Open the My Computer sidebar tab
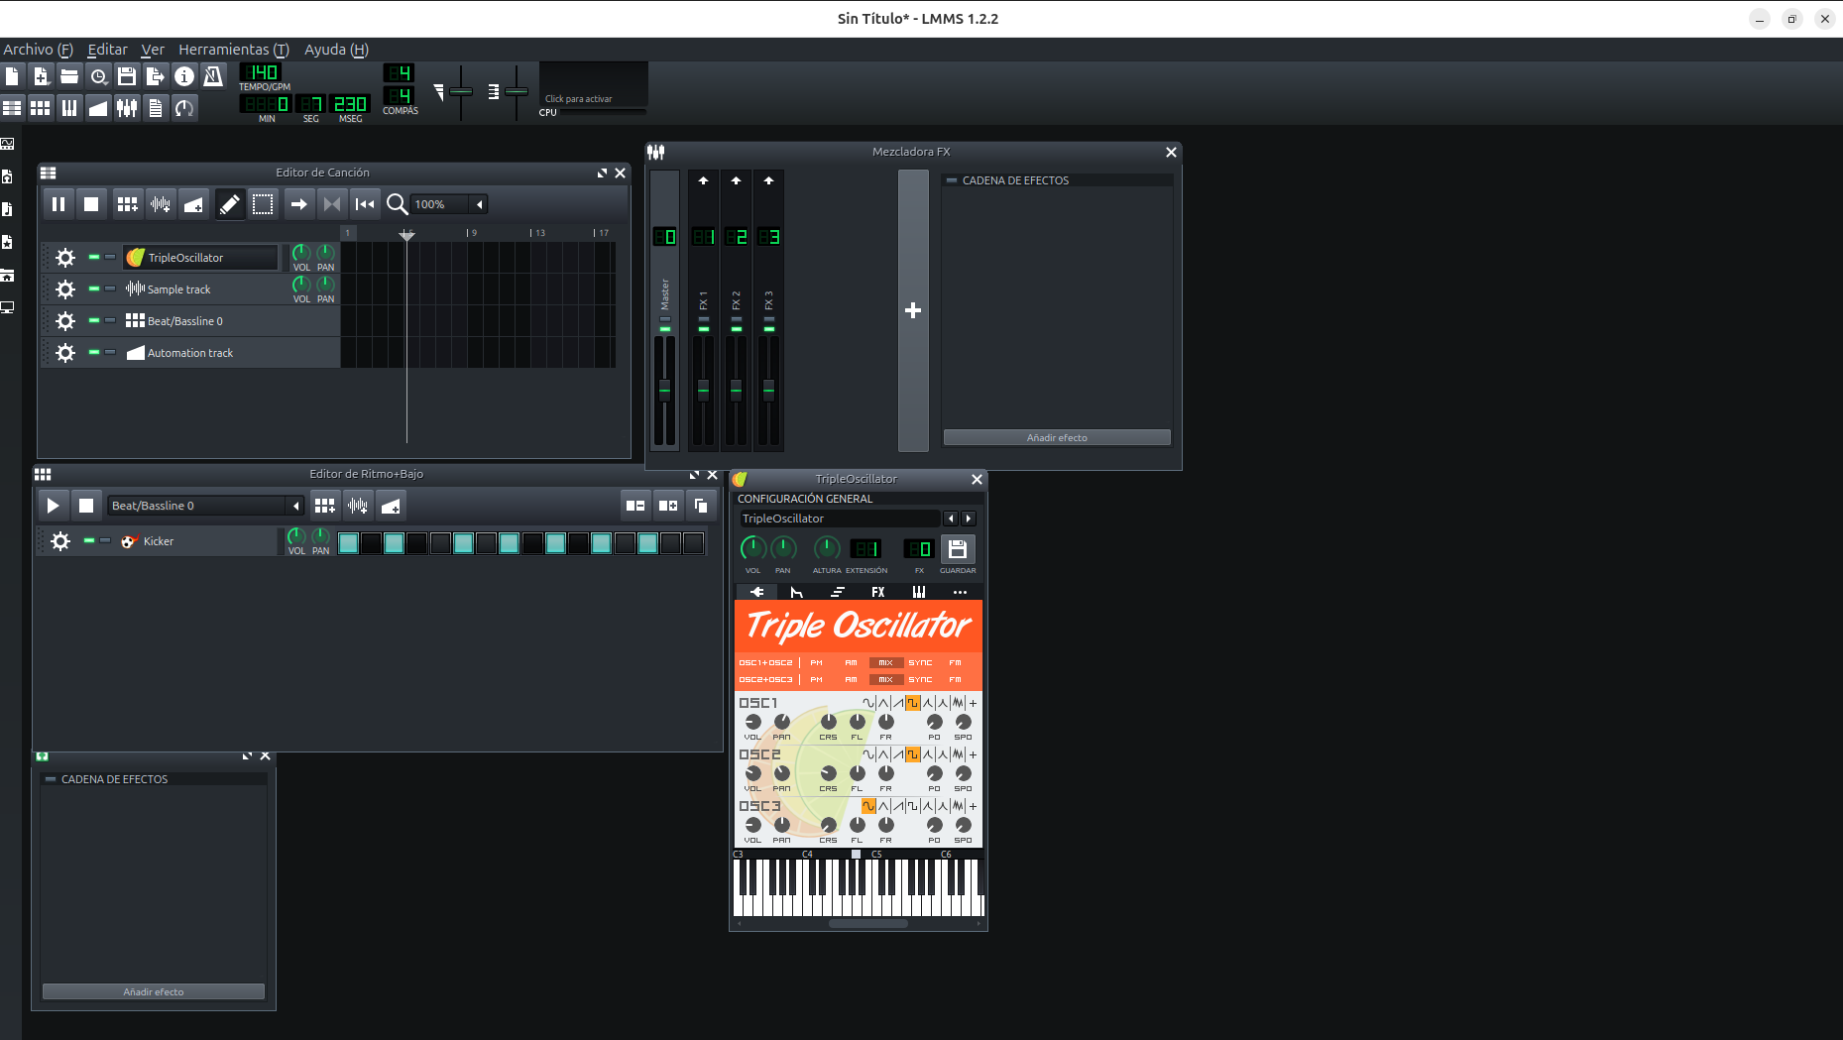Screen dimensions: 1843x1040 click(x=8, y=307)
